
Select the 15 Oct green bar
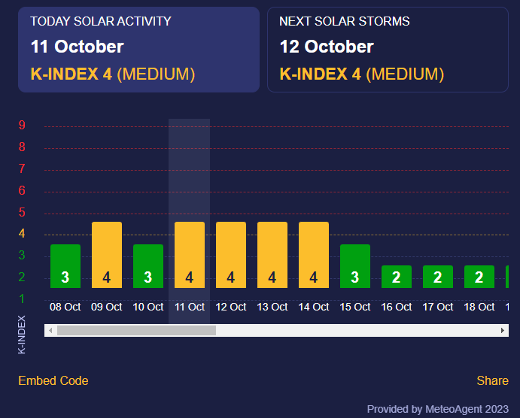[x=355, y=266]
